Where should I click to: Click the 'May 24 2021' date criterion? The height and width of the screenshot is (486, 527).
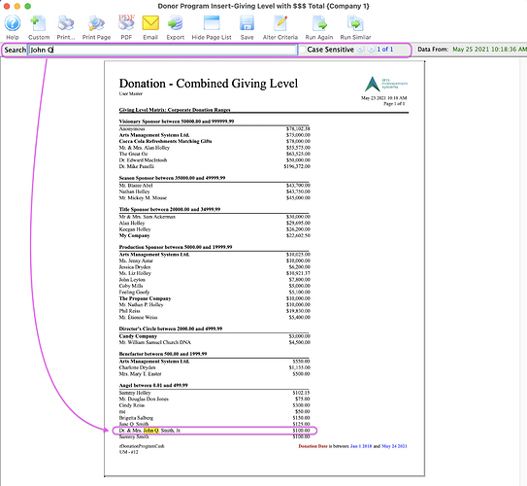(x=394, y=446)
